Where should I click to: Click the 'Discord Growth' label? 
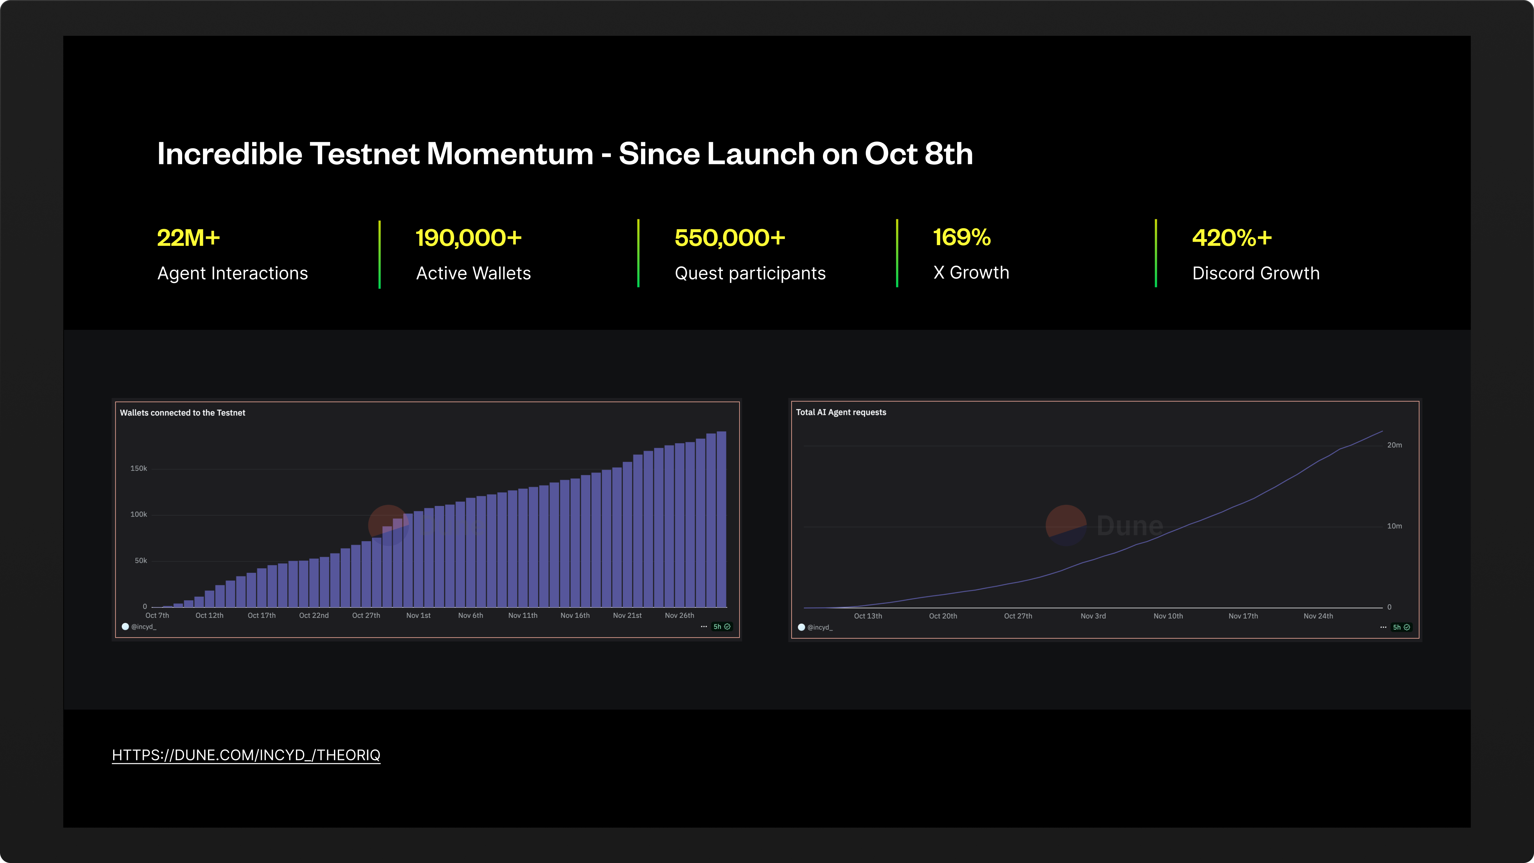(x=1256, y=273)
